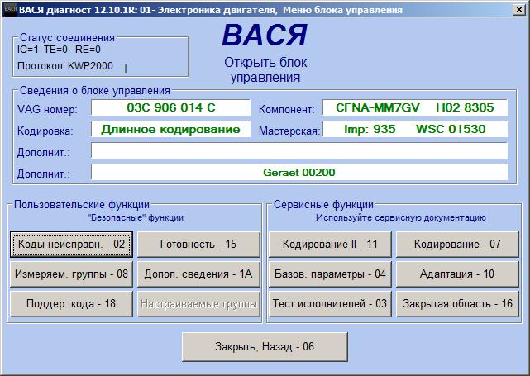Select 'Допол. сведения - 1A' button
This screenshot has height=376, width=530.
198,274
